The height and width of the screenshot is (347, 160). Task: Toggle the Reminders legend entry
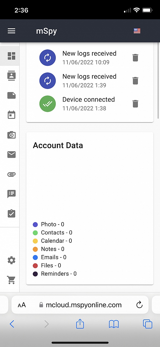tap(55, 274)
